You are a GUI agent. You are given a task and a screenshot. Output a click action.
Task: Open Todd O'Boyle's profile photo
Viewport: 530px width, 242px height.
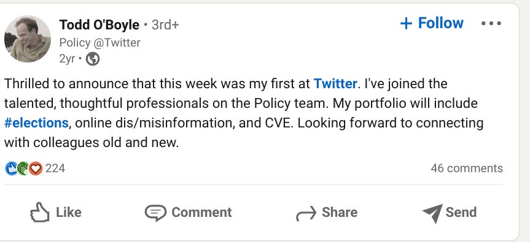click(28, 39)
